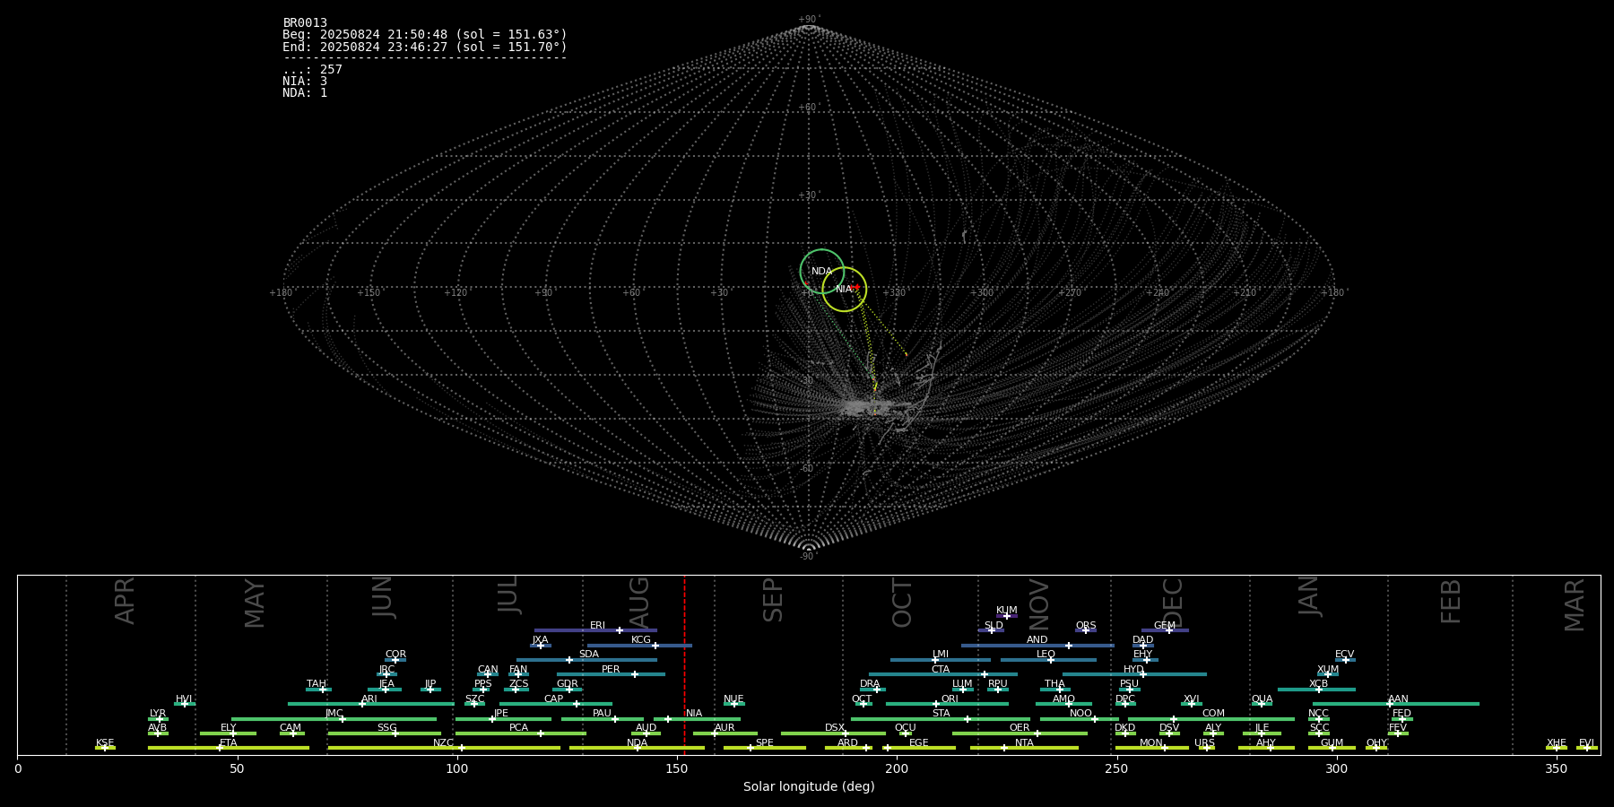Select the AND shower label
The width and height of the screenshot is (1614, 807).
click(x=1037, y=640)
